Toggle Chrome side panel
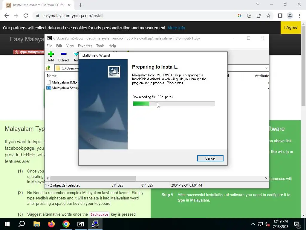Image resolution: width=306 pixels, height=230 pixels. pyautogui.click(x=280, y=16)
